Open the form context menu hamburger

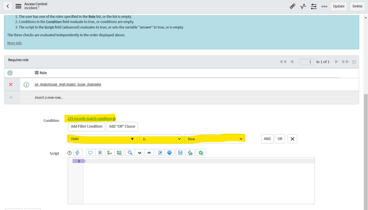coord(18,6)
